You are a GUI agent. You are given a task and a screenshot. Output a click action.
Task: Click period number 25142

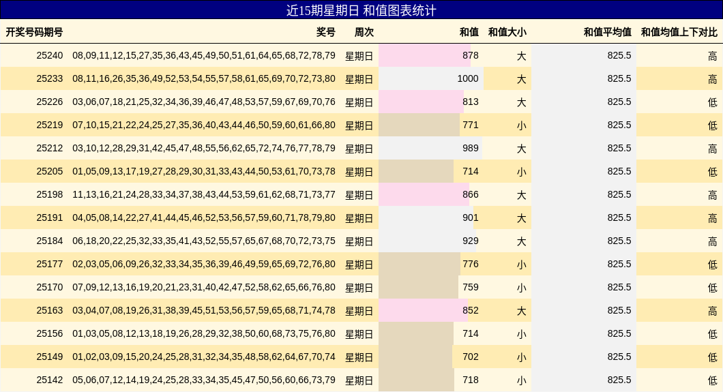click(x=50, y=380)
